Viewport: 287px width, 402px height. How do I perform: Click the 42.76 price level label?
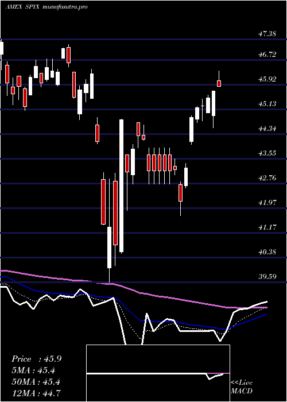click(267, 177)
